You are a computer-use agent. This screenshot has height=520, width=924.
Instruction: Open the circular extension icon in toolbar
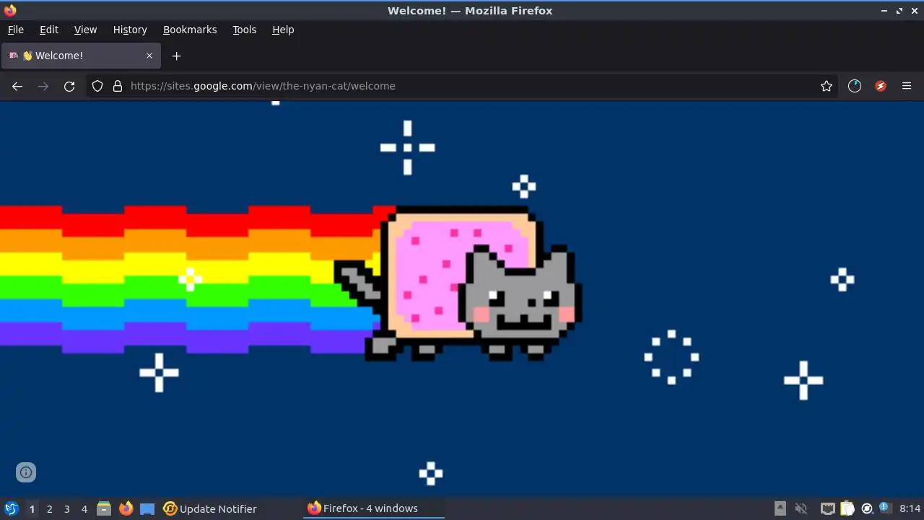pyautogui.click(x=855, y=86)
